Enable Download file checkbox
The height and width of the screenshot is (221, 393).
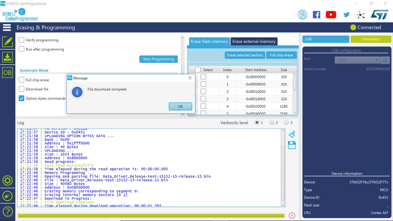pos(22,89)
